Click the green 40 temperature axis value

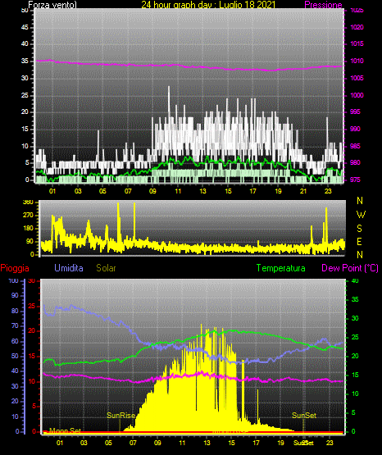(355, 280)
